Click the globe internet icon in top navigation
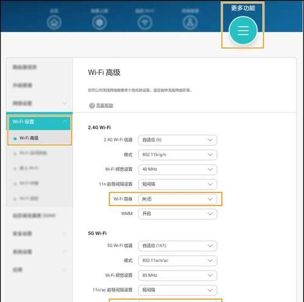 99,22
